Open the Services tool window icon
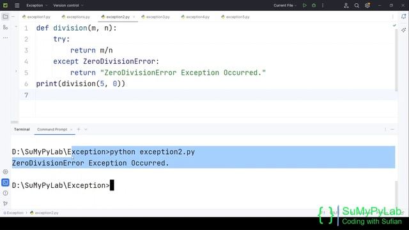This screenshot has height=230, width=409. [5, 172]
